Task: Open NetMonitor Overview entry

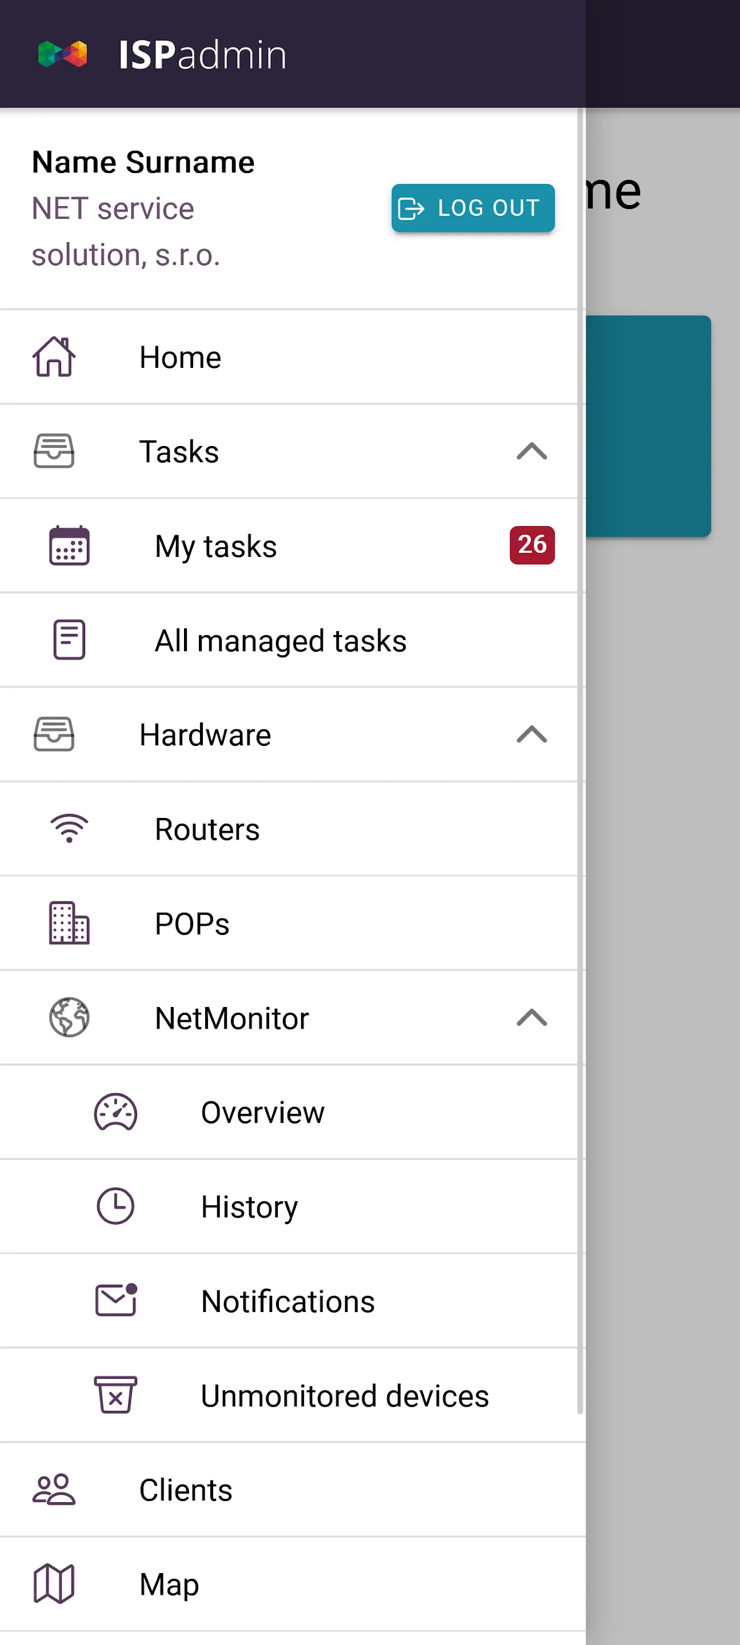Action: (289, 1113)
